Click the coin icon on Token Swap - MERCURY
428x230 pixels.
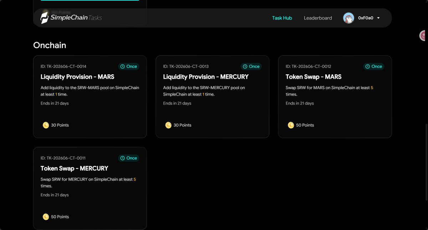46,217
